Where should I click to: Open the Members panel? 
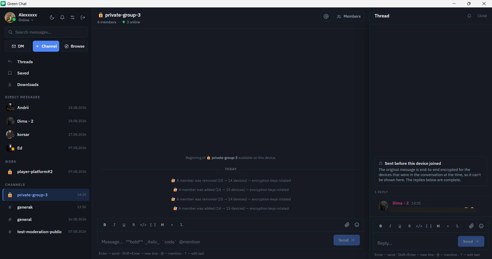pyautogui.click(x=349, y=16)
